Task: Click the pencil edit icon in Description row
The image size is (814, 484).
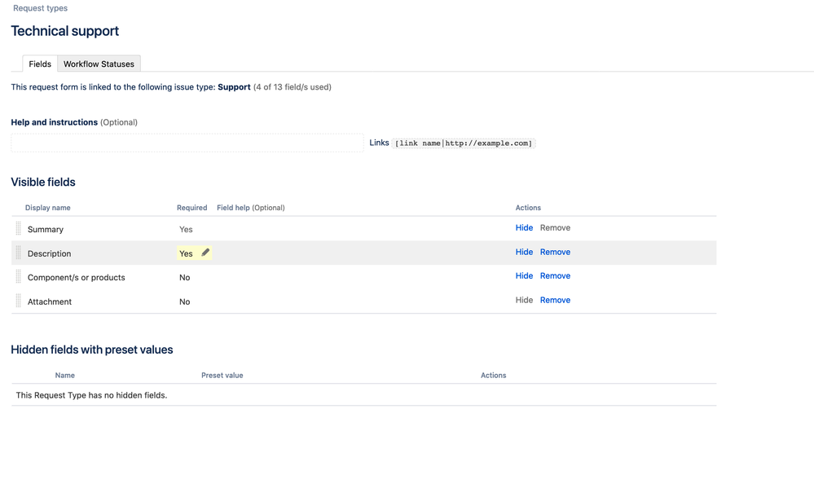Action: tap(205, 253)
